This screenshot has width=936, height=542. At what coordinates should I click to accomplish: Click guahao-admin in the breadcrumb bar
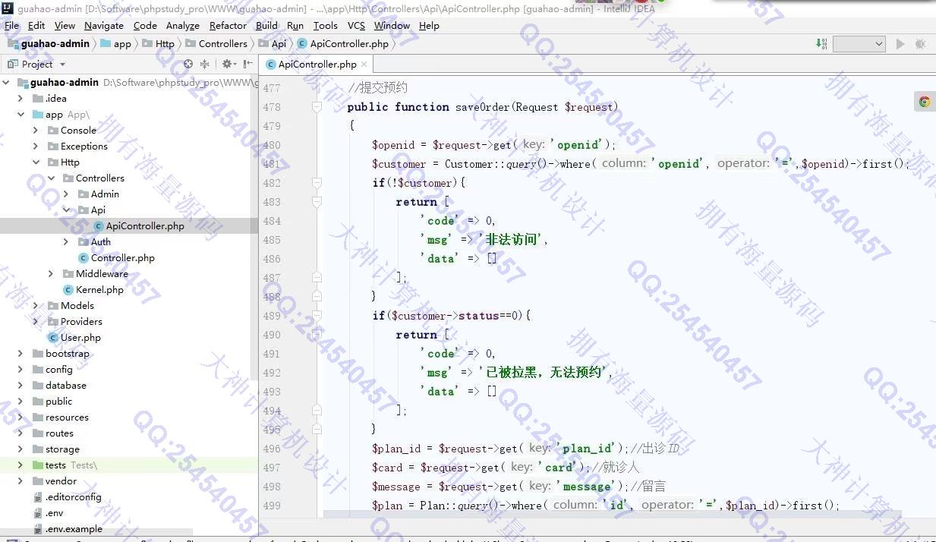pyautogui.click(x=49, y=44)
